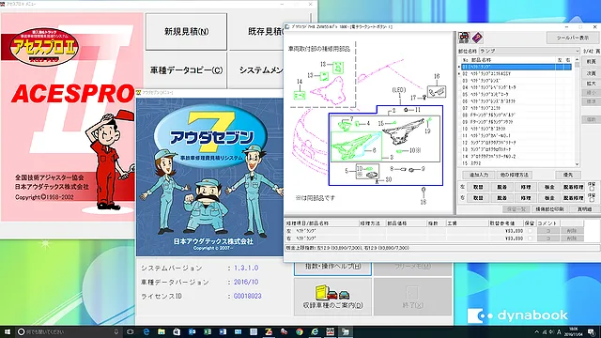Open Excel from the taskbar

tap(208, 331)
